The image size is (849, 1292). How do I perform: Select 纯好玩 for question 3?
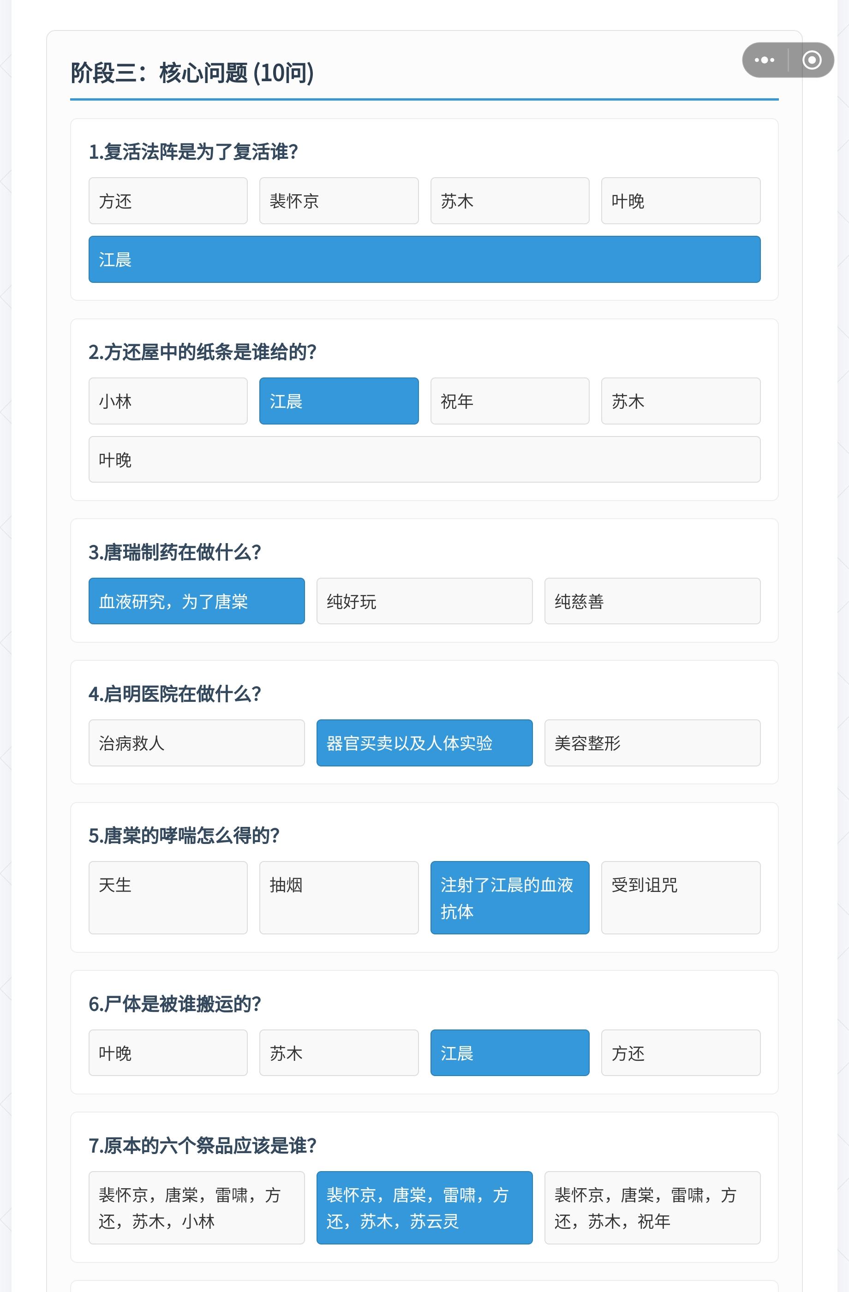click(424, 602)
